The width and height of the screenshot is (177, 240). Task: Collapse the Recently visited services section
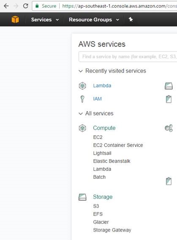pyautogui.click(x=80, y=71)
